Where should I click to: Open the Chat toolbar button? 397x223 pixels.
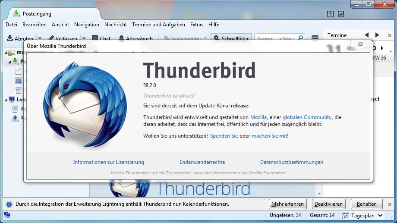(101, 38)
